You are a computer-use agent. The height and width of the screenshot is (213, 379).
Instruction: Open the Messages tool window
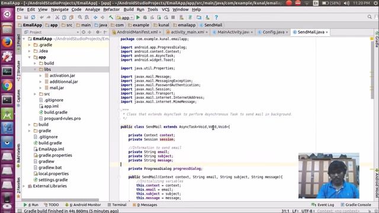144,205
